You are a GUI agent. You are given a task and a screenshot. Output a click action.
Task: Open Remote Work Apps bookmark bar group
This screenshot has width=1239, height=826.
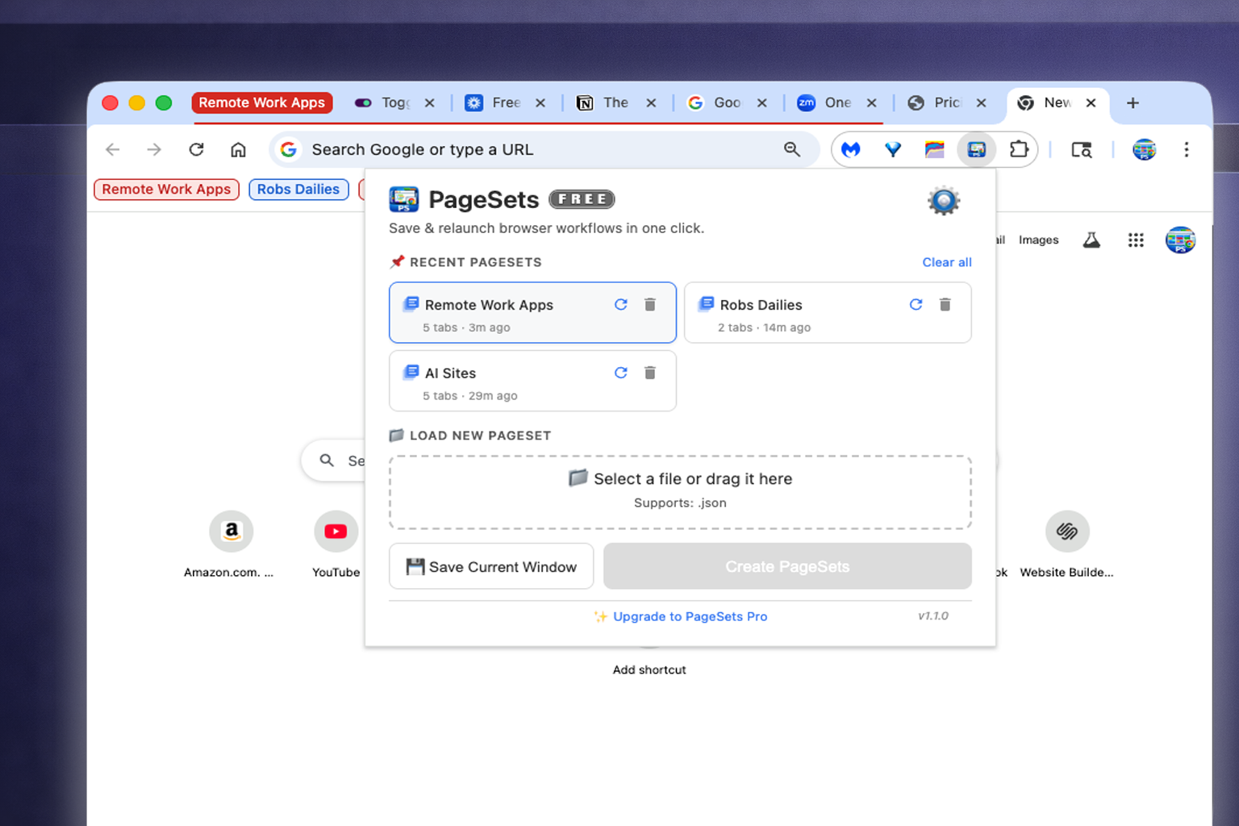(166, 189)
